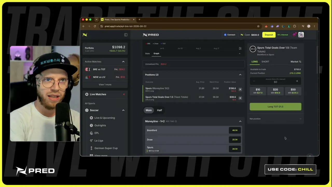Viewport: 332px width, 187px height.
Task: Click the EPL league icon
Action: [91, 133]
